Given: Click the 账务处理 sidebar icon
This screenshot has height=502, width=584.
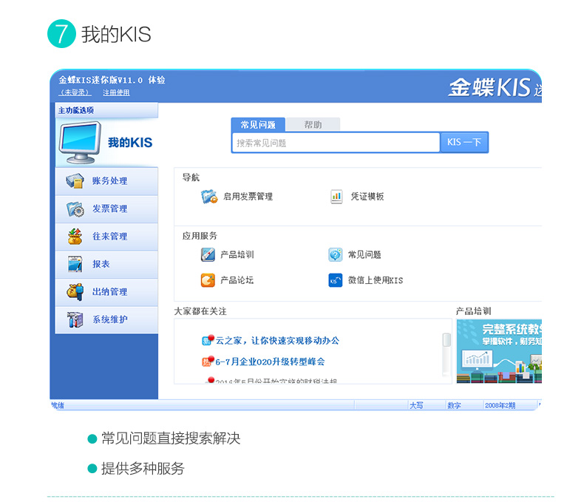Looking at the screenshot, I should tap(75, 181).
